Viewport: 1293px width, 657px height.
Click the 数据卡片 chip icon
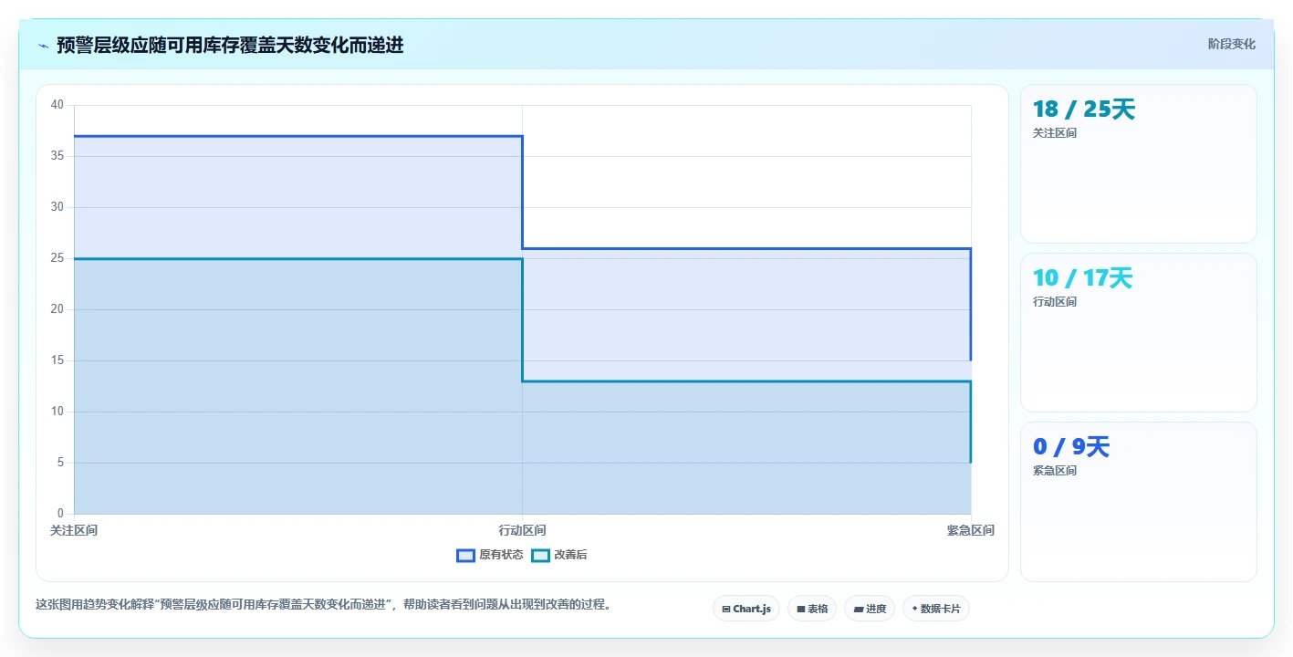(914, 609)
